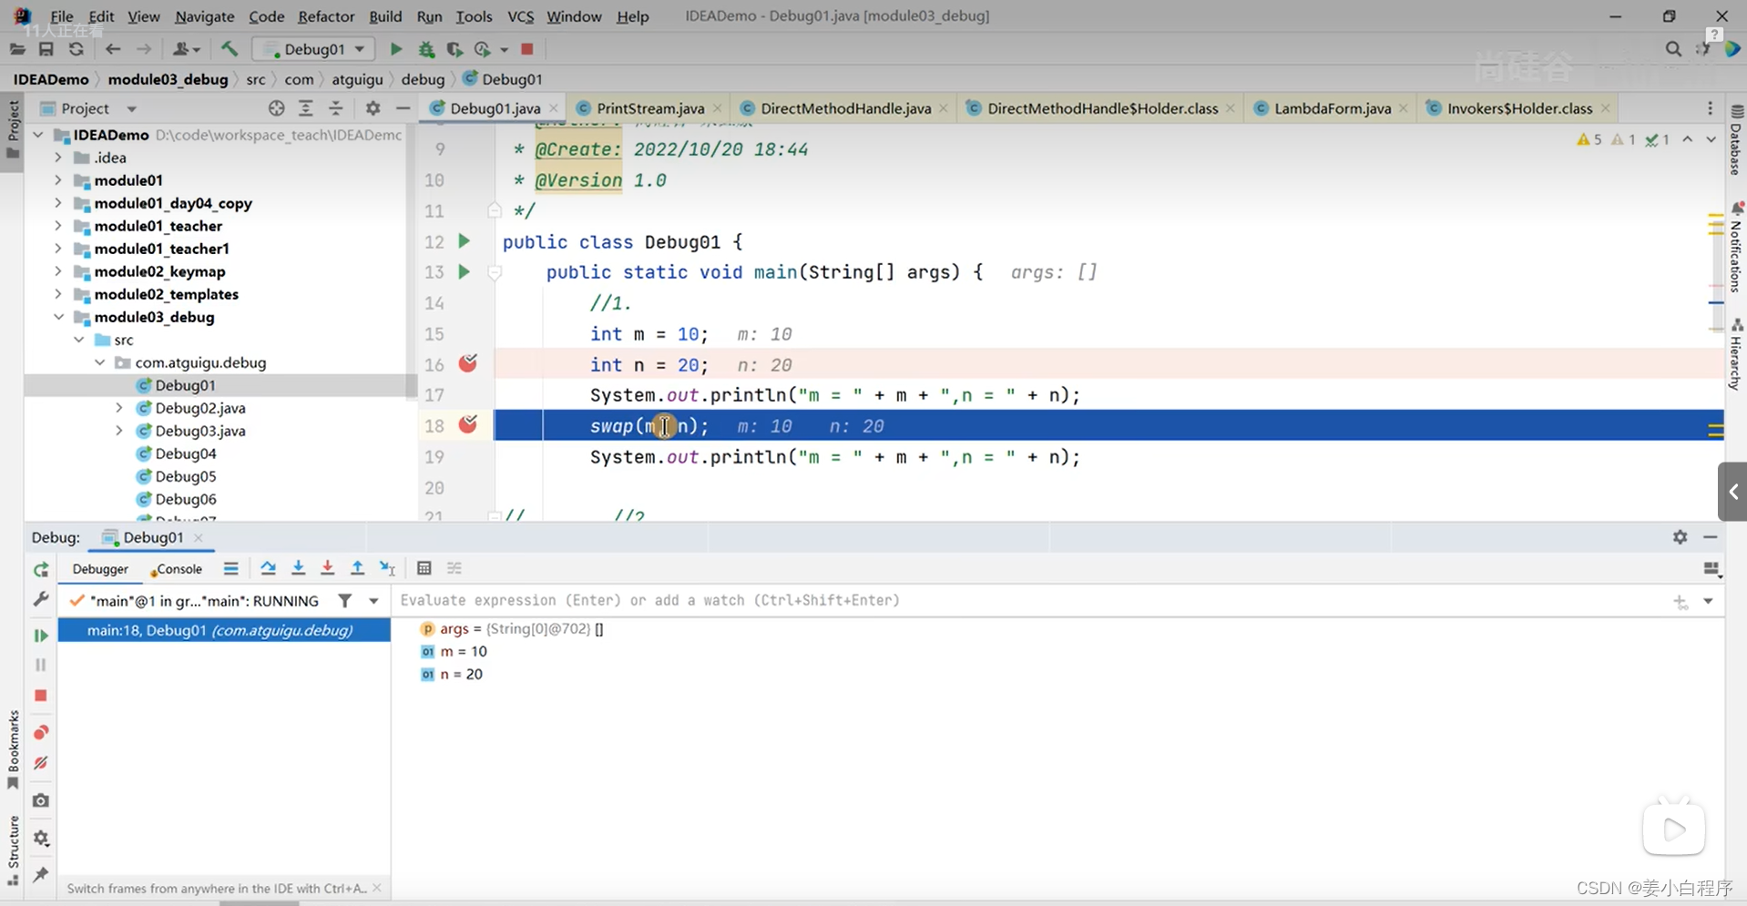Run with Coverage shield icon
Image resolution: width=1747 pixels, height=906 pixels.
click(455, 49)
